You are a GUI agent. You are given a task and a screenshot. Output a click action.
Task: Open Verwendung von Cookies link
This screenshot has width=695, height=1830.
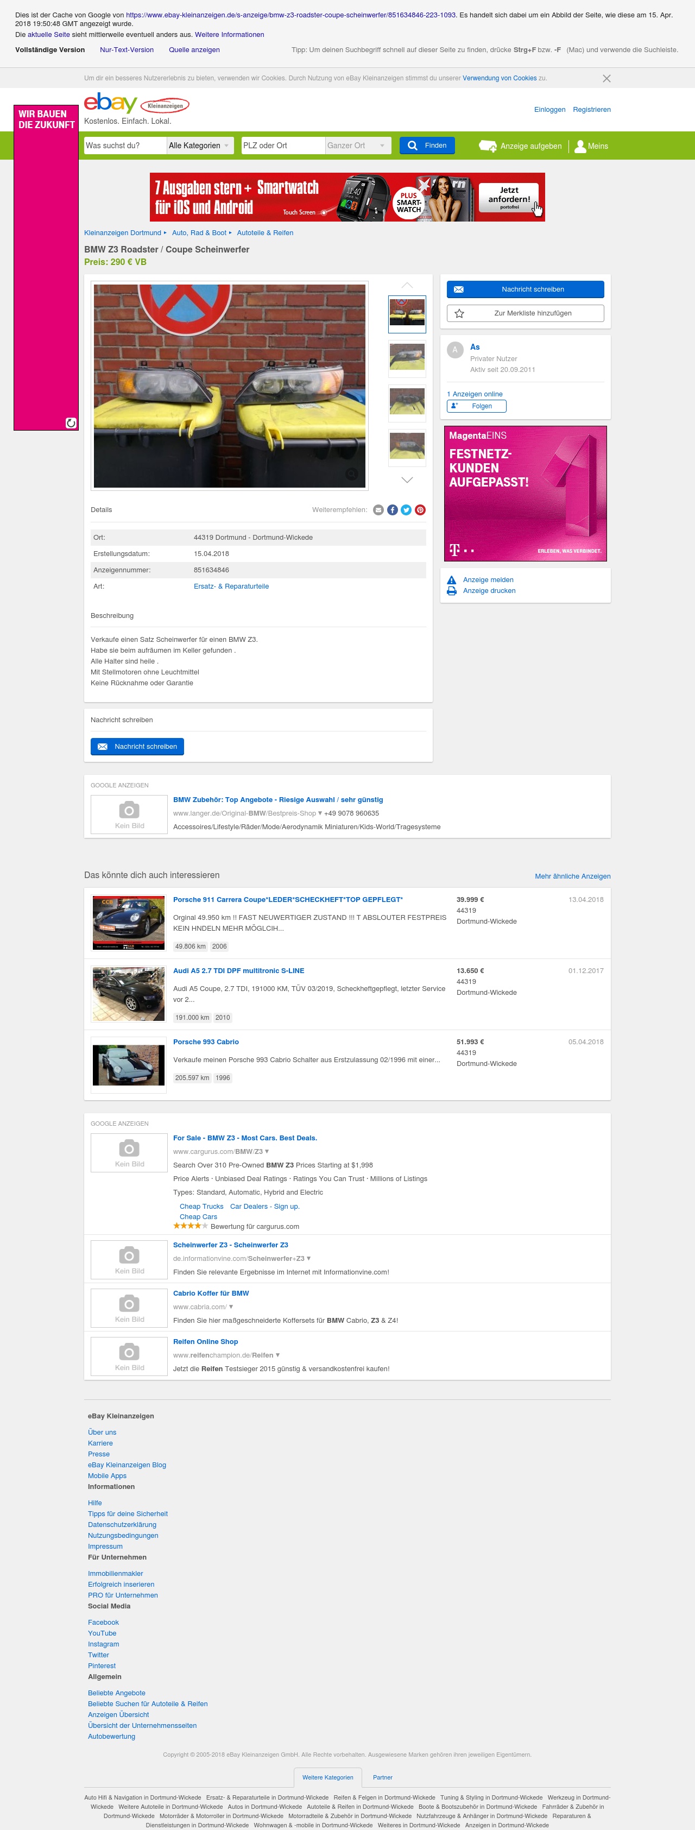(x=500, y=78)
